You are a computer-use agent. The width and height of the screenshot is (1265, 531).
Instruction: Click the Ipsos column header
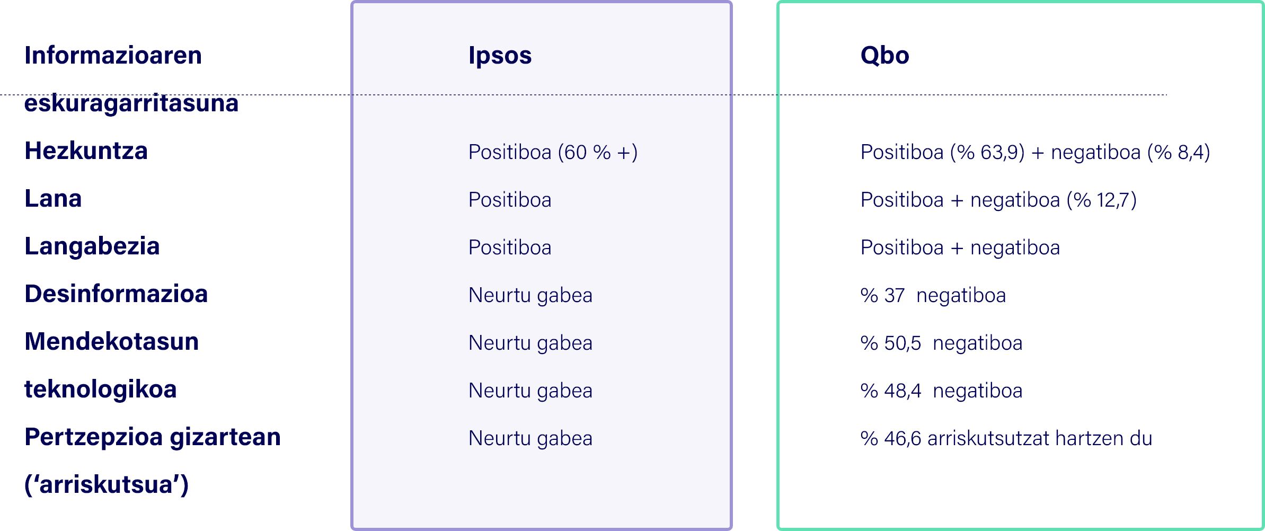click(500, 56)
